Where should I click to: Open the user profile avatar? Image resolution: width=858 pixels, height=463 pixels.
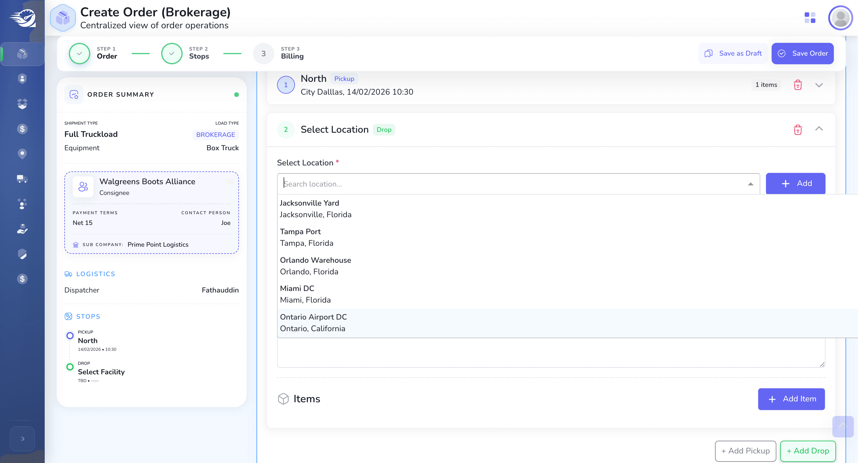[840, 18]
